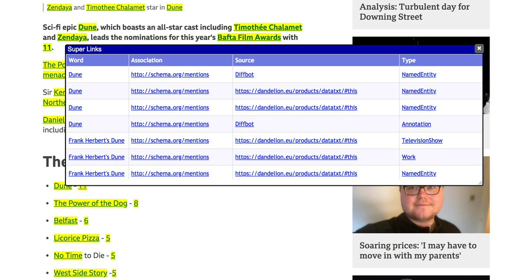Screen dimensions: 520x280
Task: Open 'Soaring prices' sidebar headline
Action: [418, 250]
